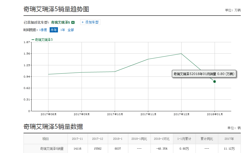Remove 奇瑞艾瑞泽5 with the green X icon

click(73, 22)
